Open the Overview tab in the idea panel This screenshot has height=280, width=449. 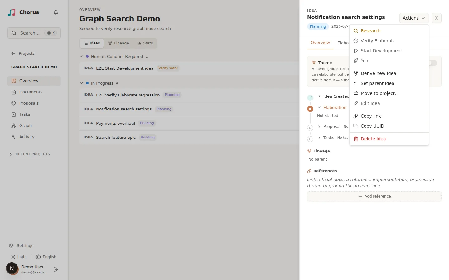click(320, 43)
